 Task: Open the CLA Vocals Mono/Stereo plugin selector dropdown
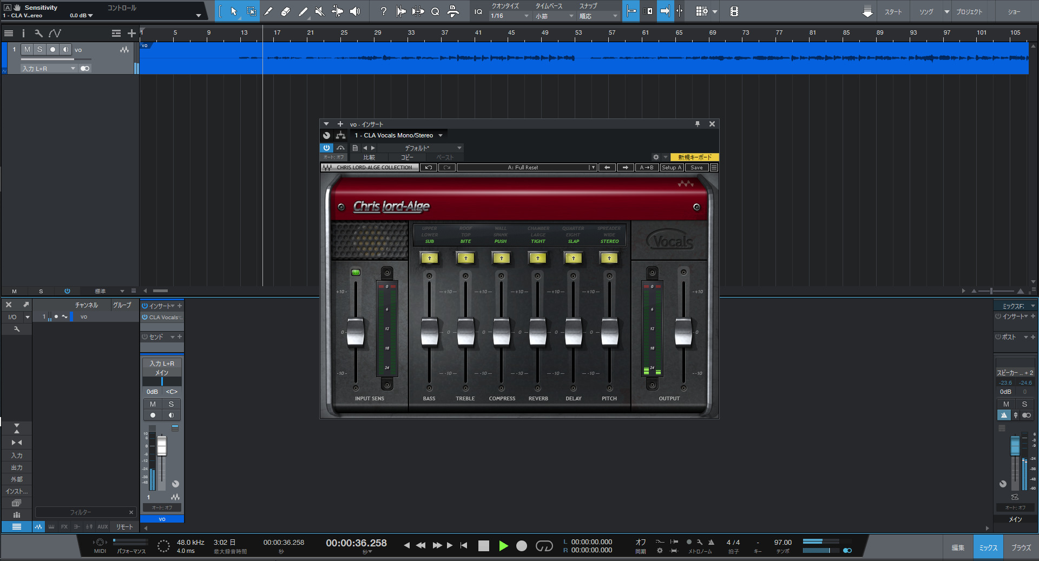(398, 135)
